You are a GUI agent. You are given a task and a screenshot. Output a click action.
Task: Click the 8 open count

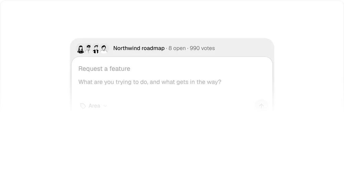pyautogui.click(x=177, y=48)
